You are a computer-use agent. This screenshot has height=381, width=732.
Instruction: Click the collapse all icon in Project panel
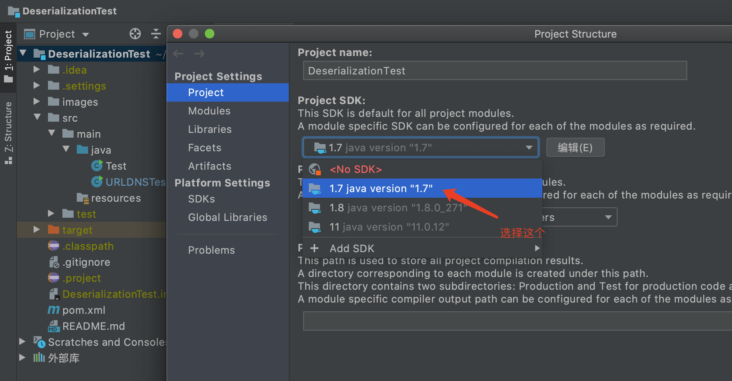click(x=156, y=34)
